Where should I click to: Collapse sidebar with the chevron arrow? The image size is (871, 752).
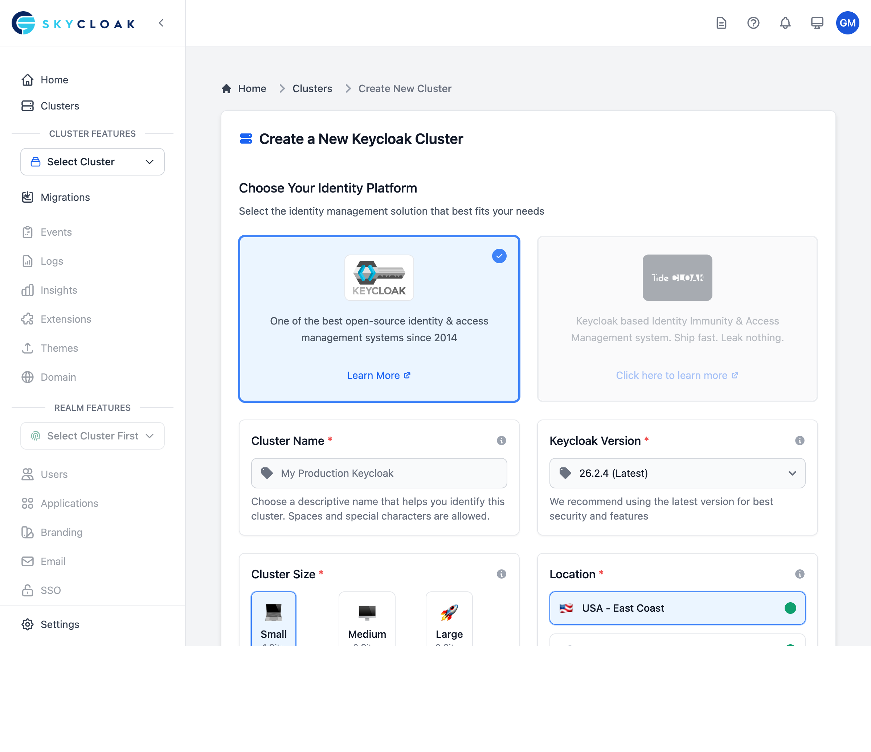click(x=161, y=23)
